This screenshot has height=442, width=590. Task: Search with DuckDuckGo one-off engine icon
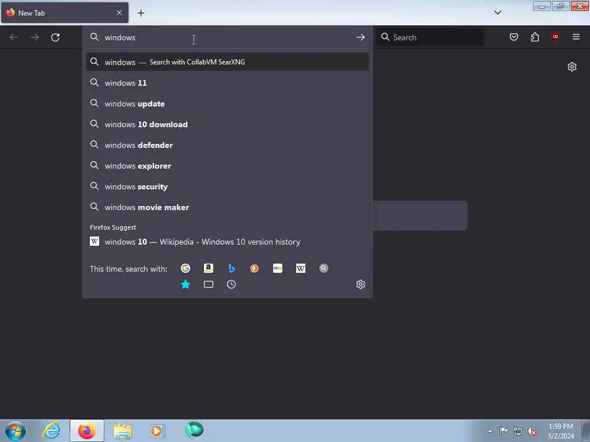click(x=254, y=268)
